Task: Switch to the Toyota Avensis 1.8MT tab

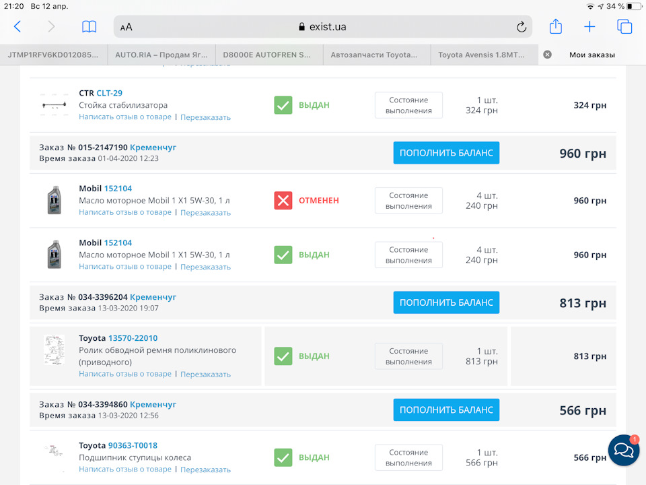Action: click(x=484, y=55)
